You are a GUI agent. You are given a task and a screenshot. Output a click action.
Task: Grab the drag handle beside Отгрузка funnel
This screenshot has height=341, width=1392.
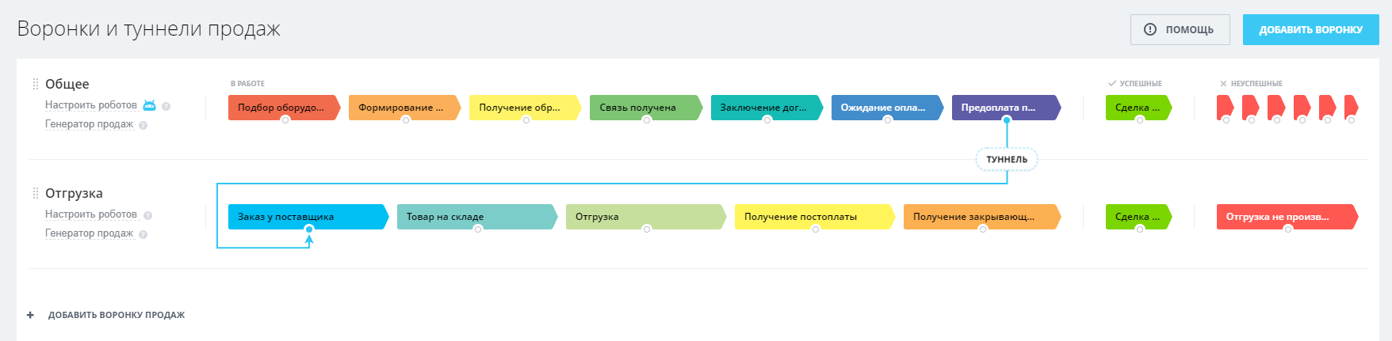click(x=35, y=193)
